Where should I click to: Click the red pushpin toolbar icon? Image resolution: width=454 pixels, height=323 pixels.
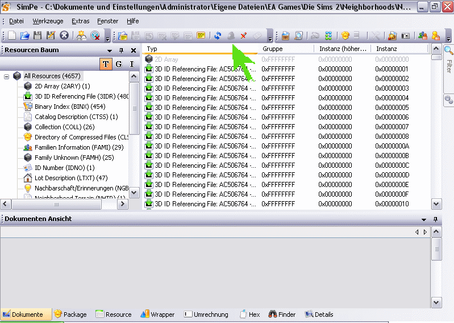(243, 36)
